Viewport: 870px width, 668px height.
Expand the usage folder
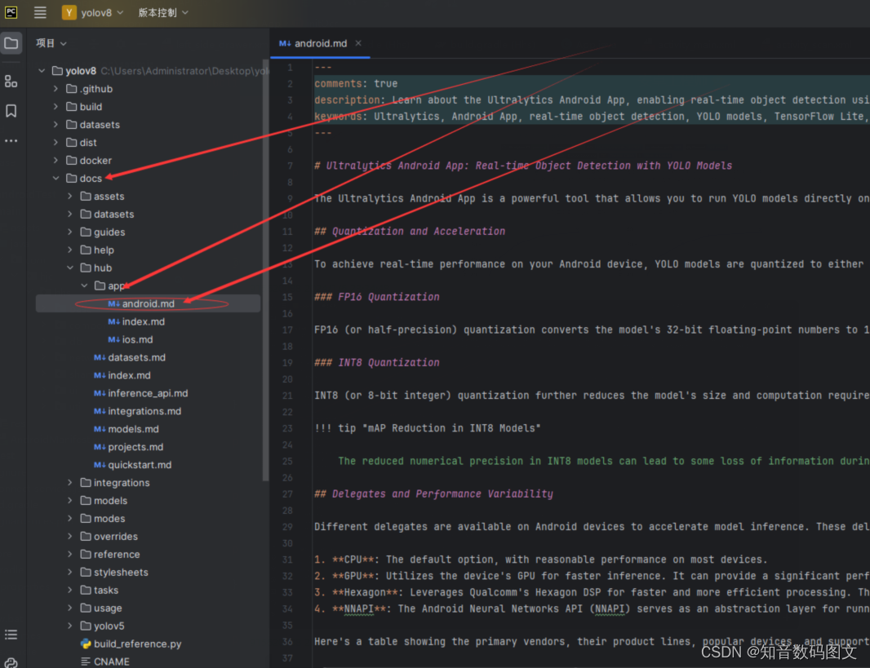pyautogui.click(x=70, y=608)
